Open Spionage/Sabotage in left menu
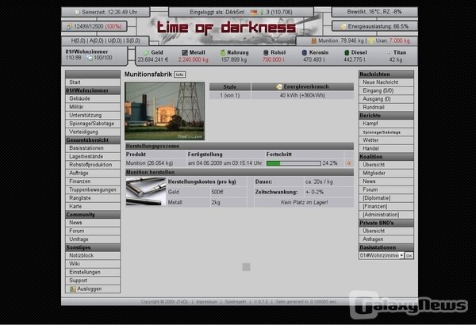The image size is (476, 325). tap(93, 124)
